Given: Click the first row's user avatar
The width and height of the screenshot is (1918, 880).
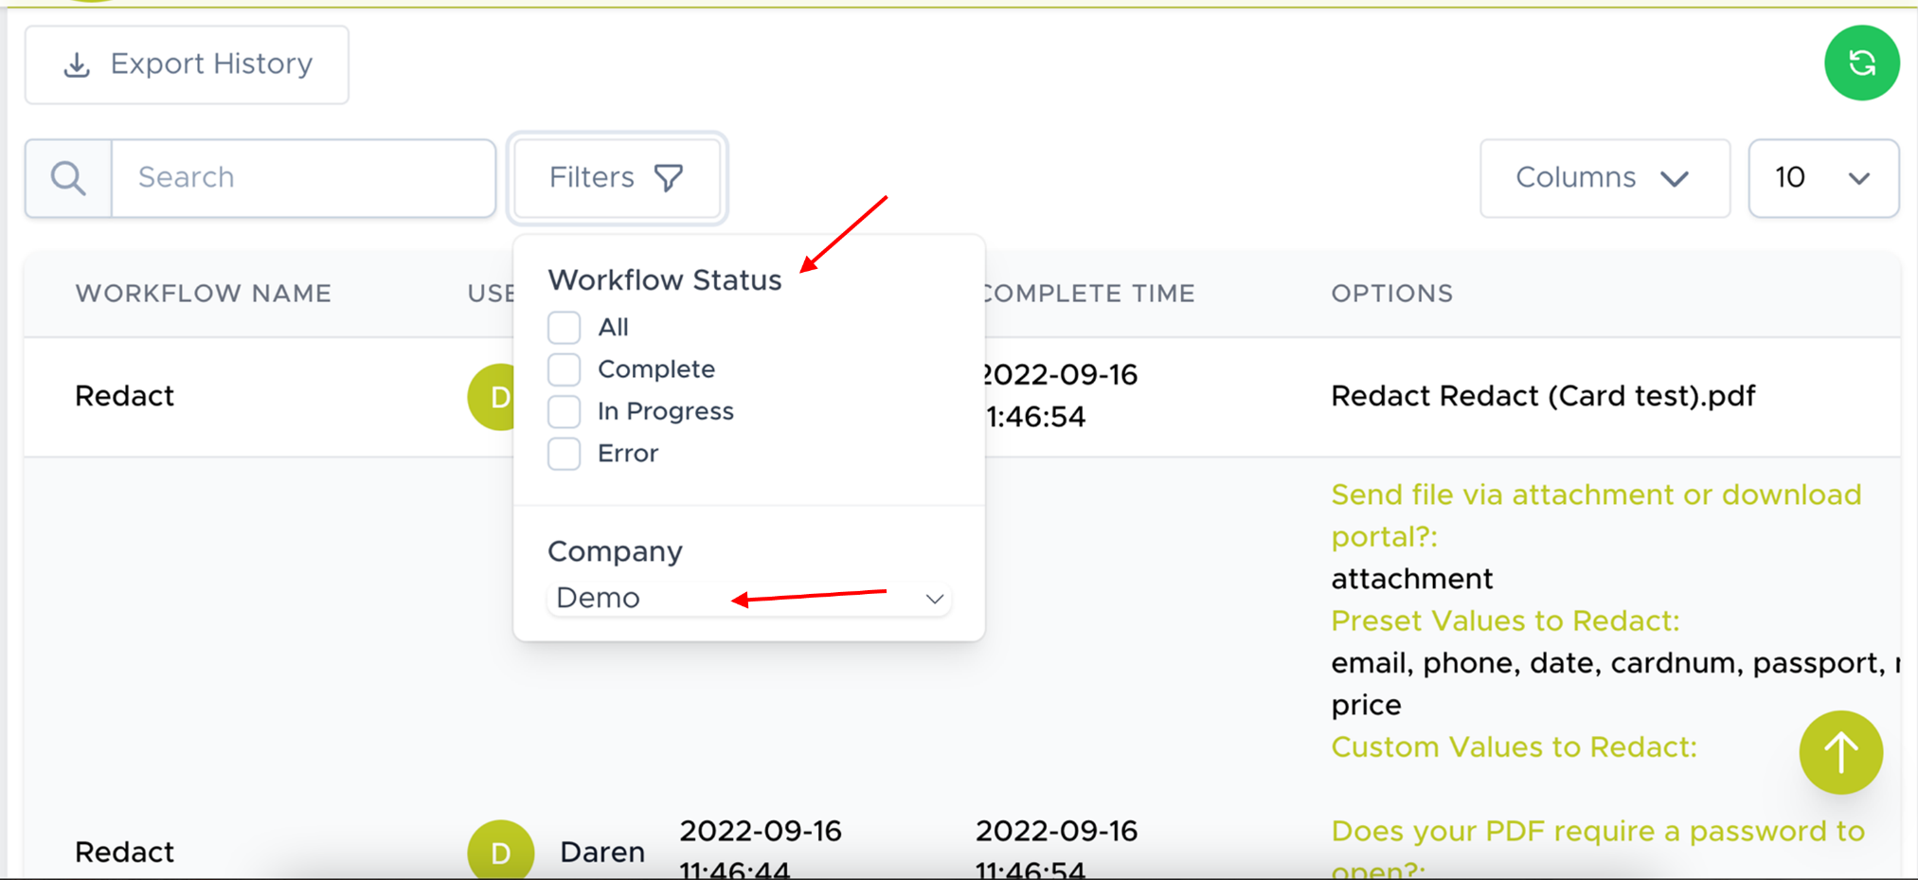Looking at the screenshot, I should click(493, 397).
